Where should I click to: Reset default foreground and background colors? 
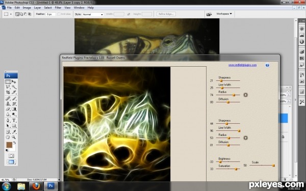point(7,150)
